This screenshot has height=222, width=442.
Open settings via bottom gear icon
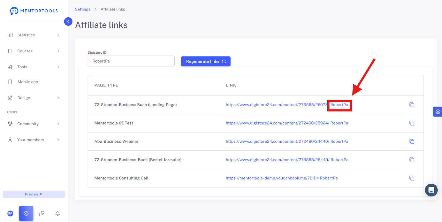click(x=26, y=213)
